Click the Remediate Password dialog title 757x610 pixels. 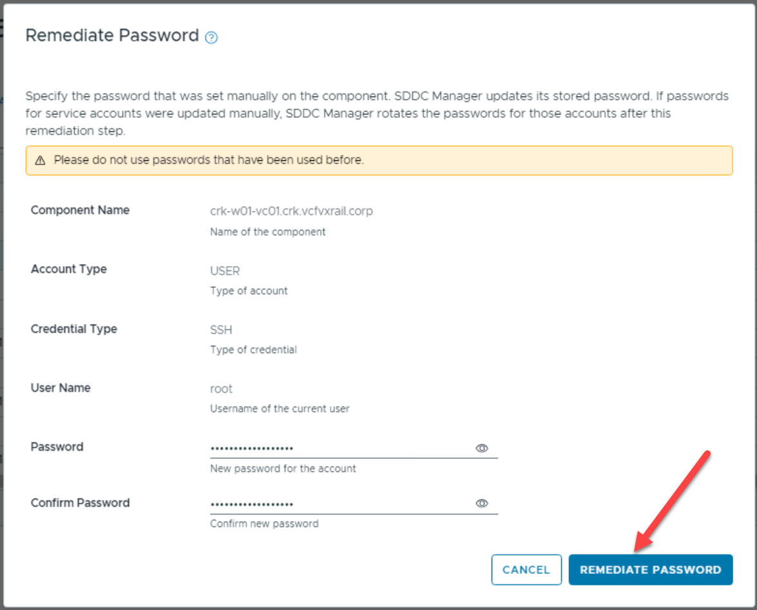coord(112,35)
